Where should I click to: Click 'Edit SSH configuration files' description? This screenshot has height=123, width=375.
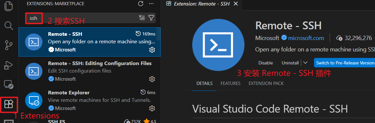click(80, 71)
